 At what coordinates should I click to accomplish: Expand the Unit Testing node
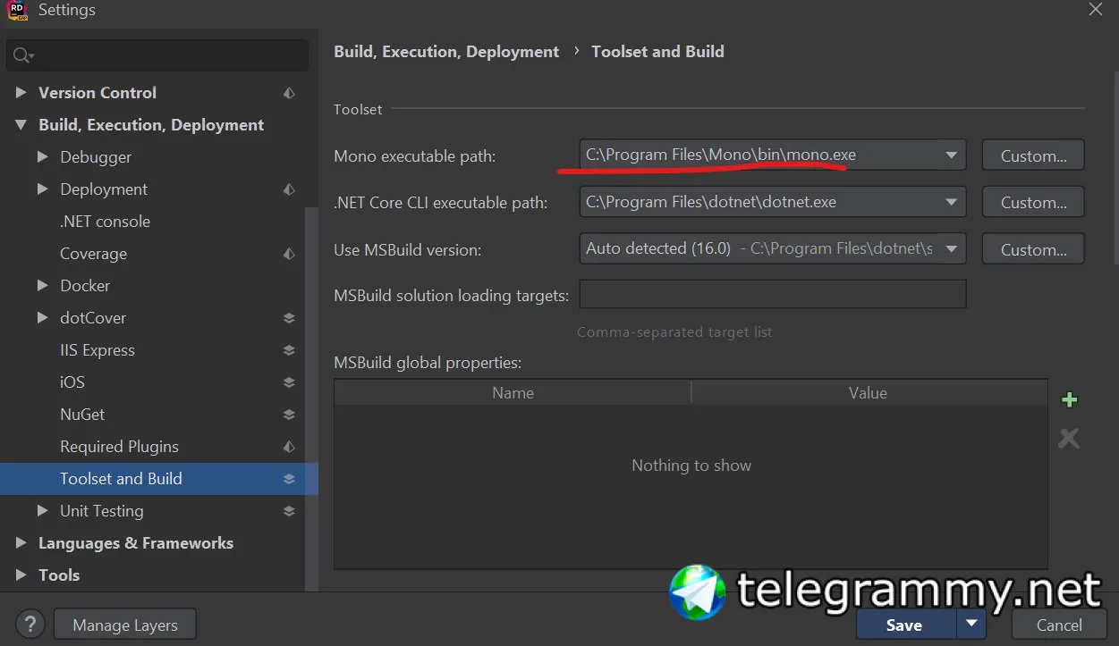[42, 511]
